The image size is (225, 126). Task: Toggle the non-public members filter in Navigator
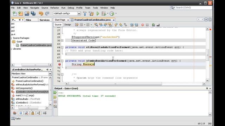(x=33, y=113)
